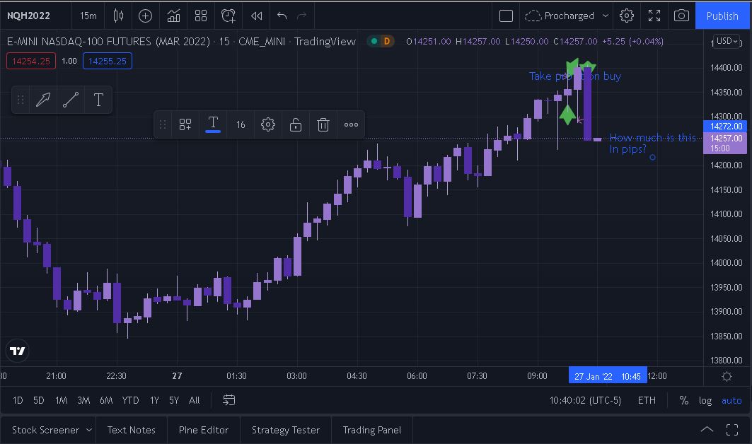Toggle the log scale option
This screenshot has height=444, width=752.
coord(705,400)
